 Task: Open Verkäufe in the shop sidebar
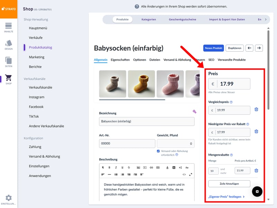36,38
